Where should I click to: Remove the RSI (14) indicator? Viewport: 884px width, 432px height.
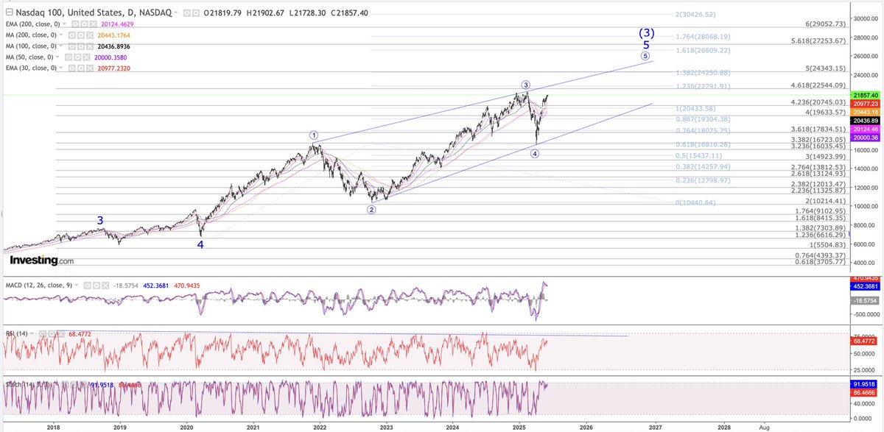[61, 333]
